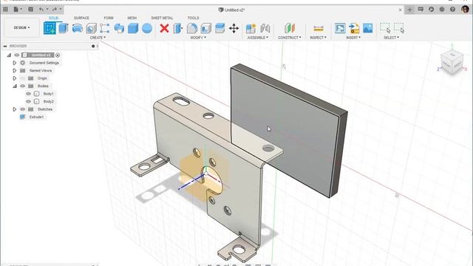The height and width of the screenshot is (266, 473).
Task: Expand the Origin node
Action: 15,78
